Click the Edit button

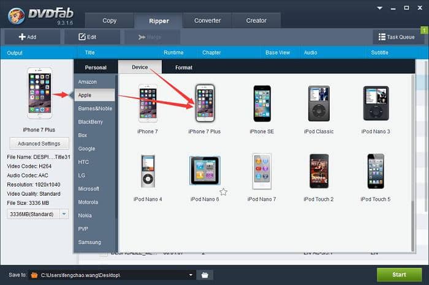[x=92, y=37]
